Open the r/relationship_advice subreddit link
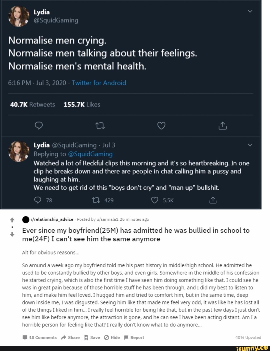This screenshot has height=351, width=270. pyautogui.click(x=52, y=219)
